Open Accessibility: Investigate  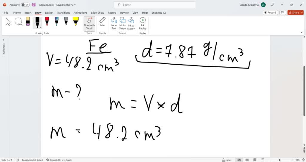[59, 160]
